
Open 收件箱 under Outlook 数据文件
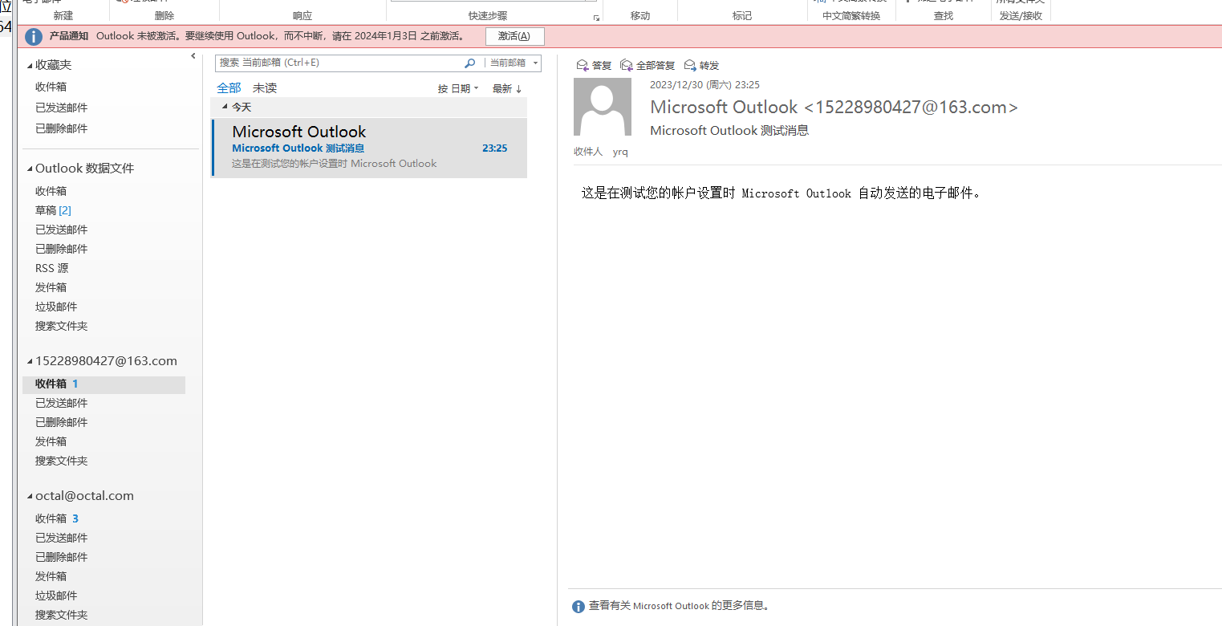click(x=51, y=191)
